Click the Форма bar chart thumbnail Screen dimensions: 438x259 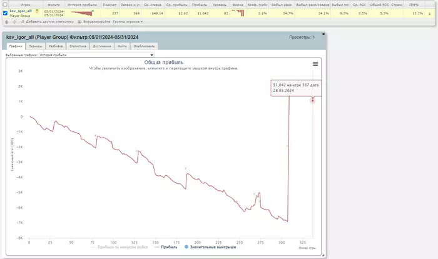click(x=238, y=13)
